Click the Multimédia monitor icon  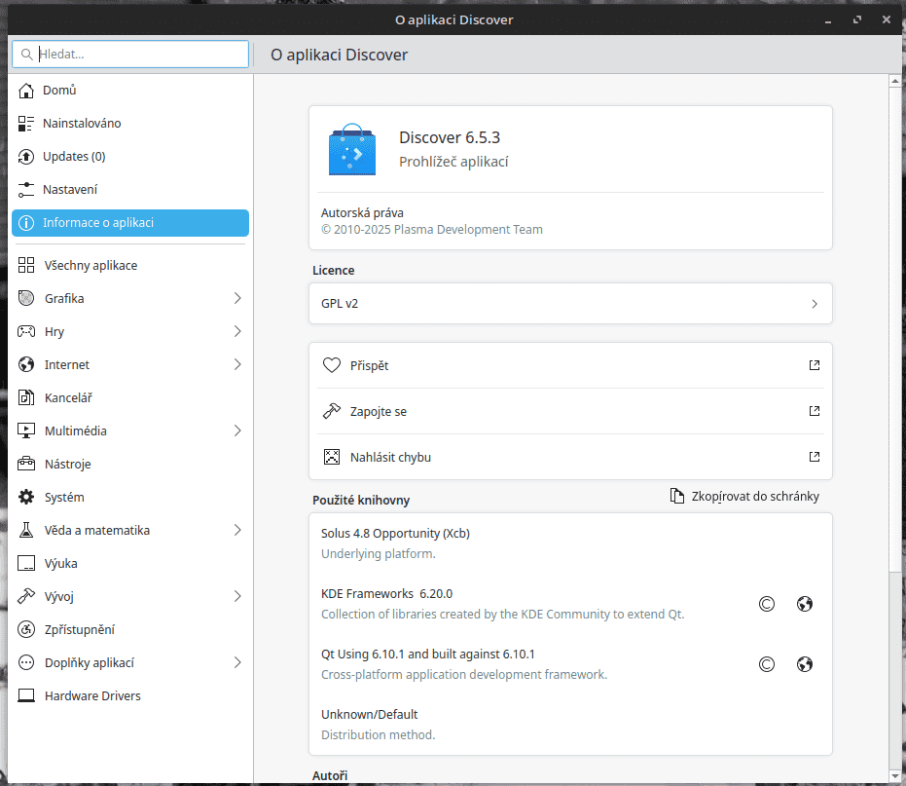coord(26,430)
